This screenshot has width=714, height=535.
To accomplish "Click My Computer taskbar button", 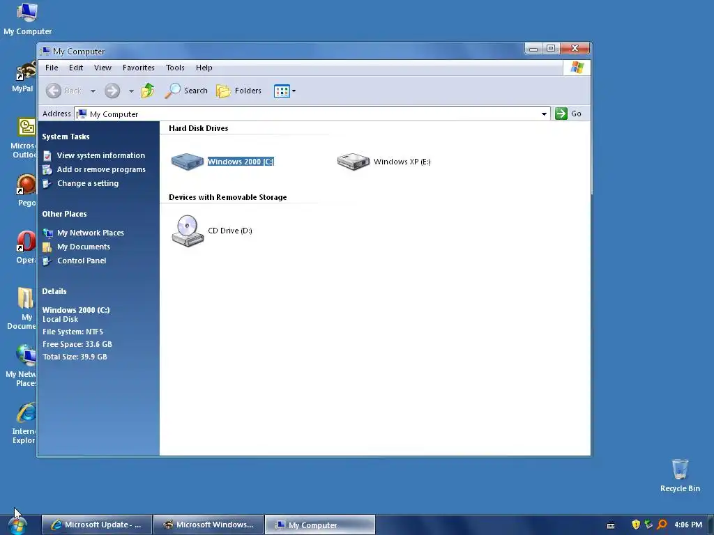I will (x=320, y=525).
